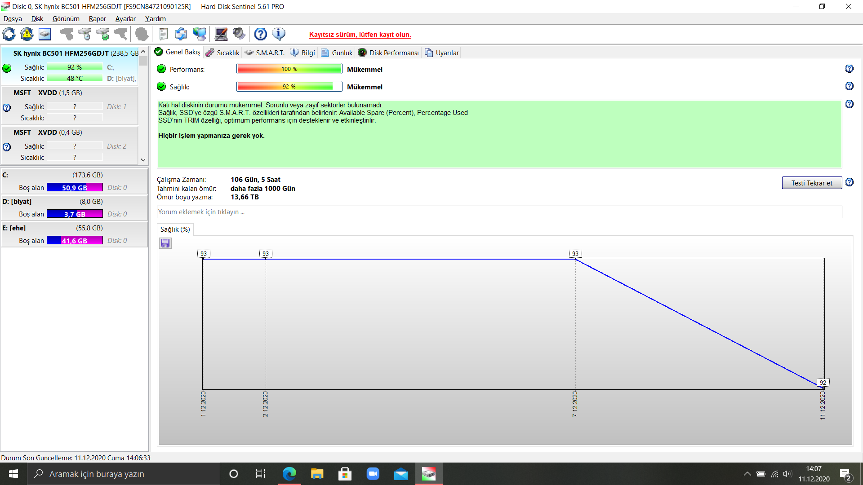Click the main Sağlık 92 % bar
Viewport: 863px width, 485px height.
click(x=289, y=86)
